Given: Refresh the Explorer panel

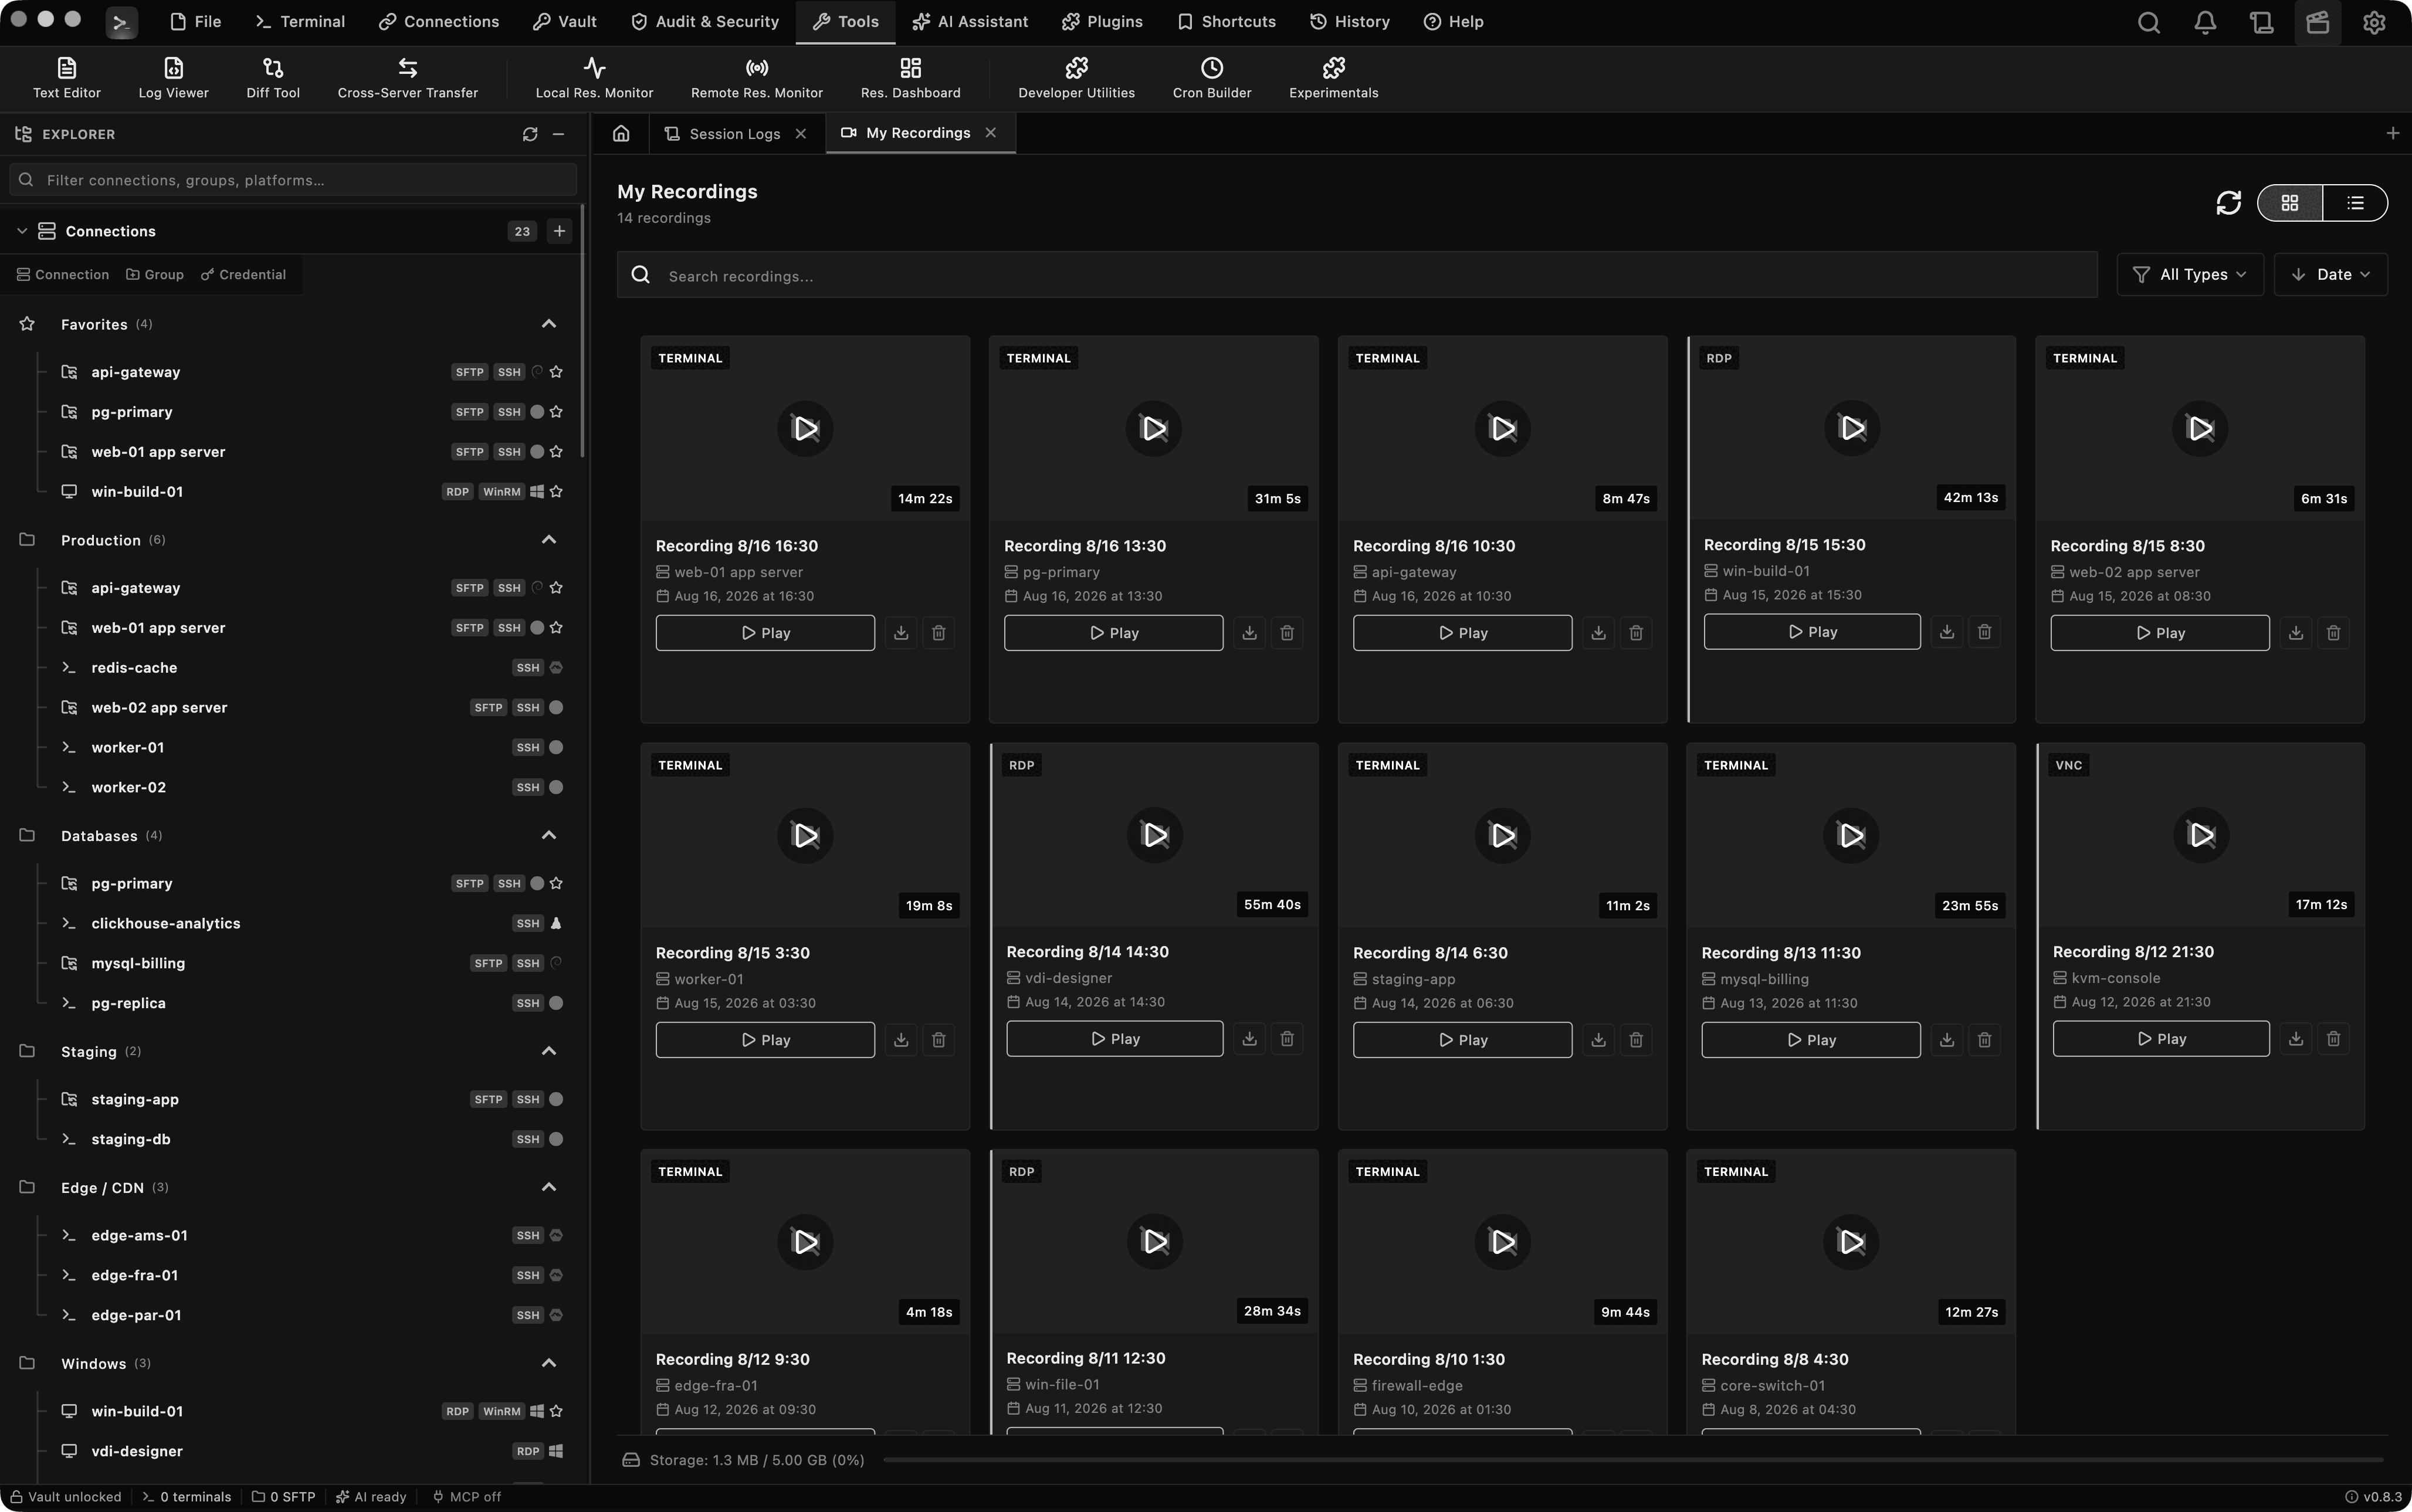Looking at the screenshot, I should pyautogui.click(x=530, y=134).
